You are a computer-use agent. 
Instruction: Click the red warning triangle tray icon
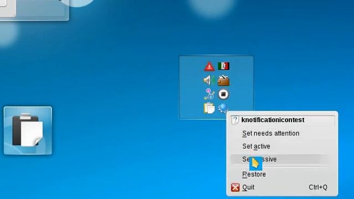click(209, 66)
